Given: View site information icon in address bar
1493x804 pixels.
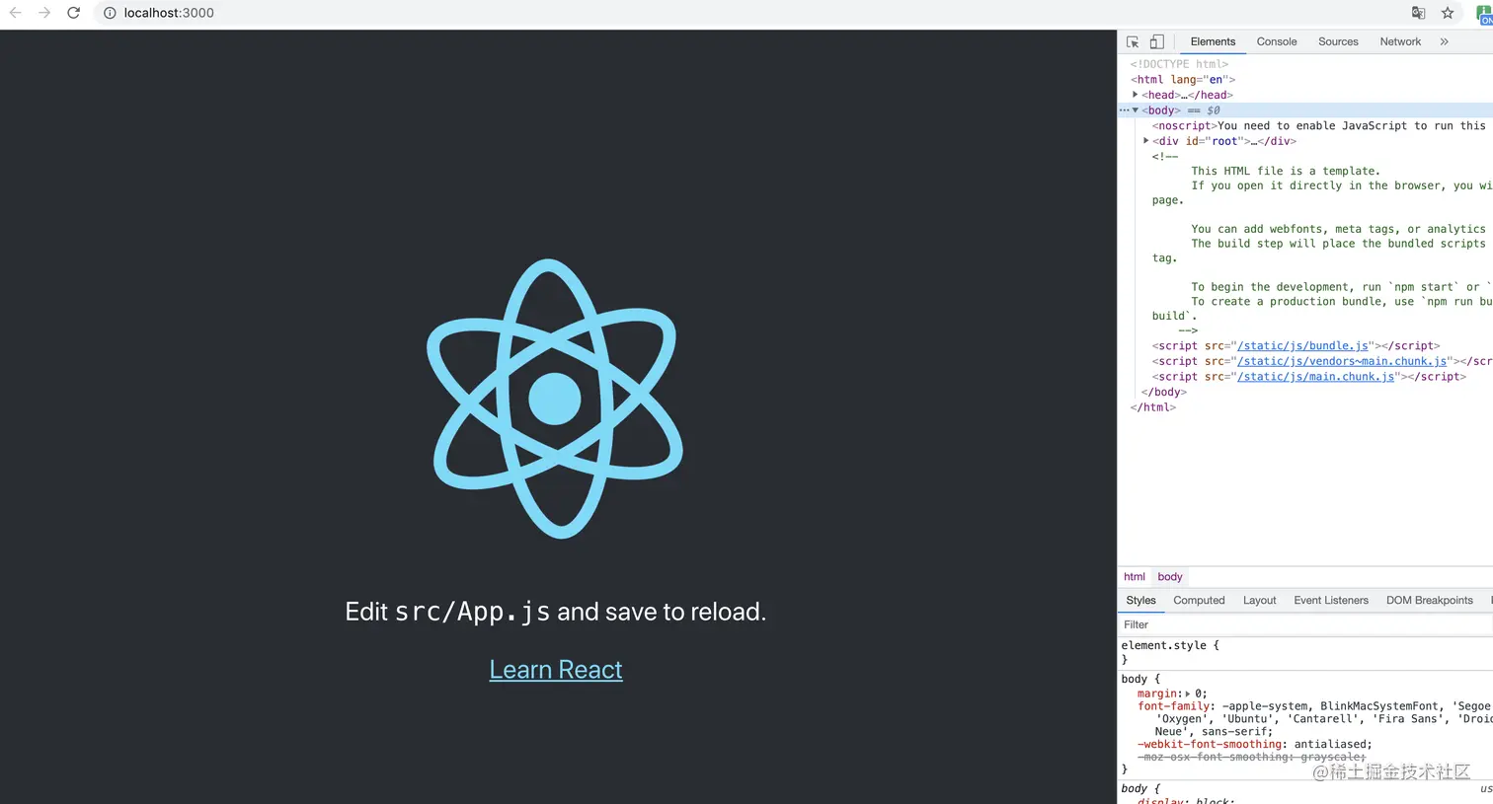Looking at the screenshot, I should pyautogui.click(x=110, y=13).
